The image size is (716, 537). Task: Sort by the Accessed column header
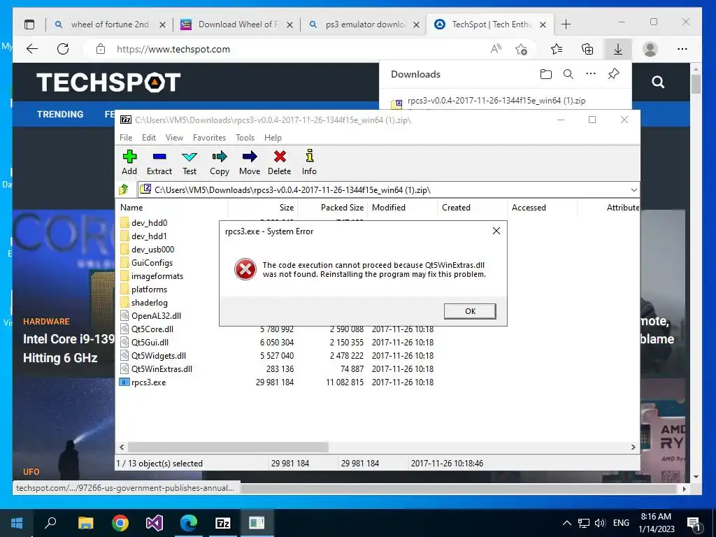543,207
